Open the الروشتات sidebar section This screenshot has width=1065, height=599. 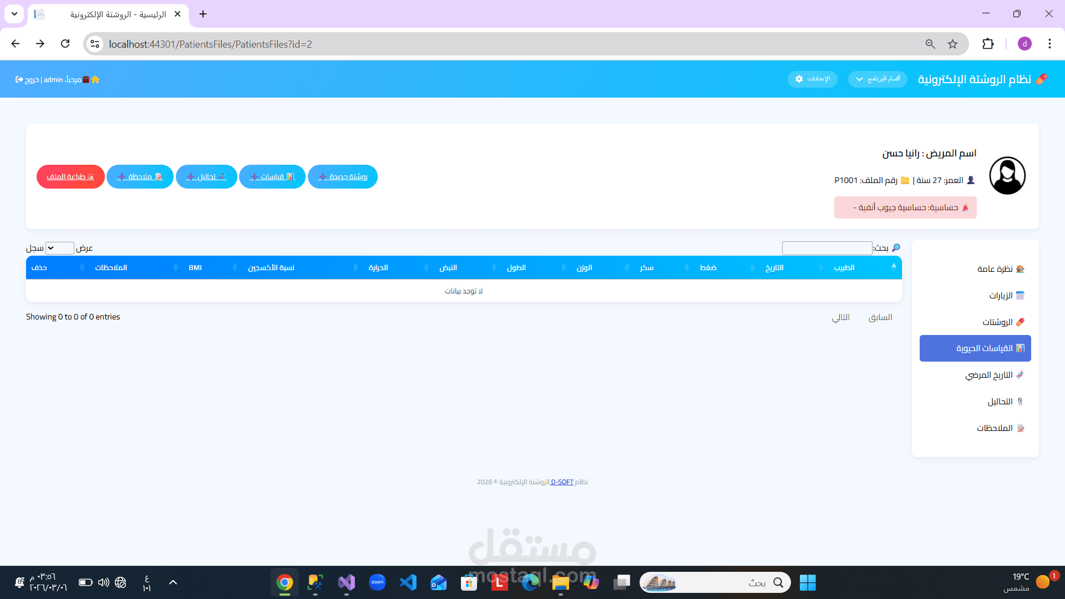click(x=997, y=322)
